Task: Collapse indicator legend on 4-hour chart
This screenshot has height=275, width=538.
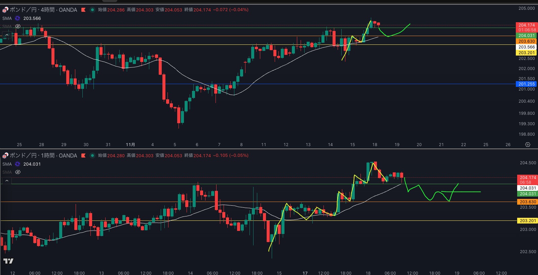Action: coord(7,35)
